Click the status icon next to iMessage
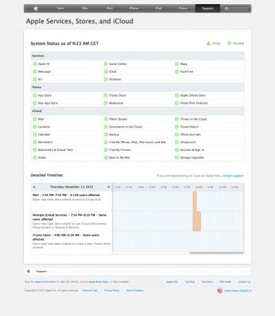The height and width of the screenshot is (316, 275). (x=34, y=71)
